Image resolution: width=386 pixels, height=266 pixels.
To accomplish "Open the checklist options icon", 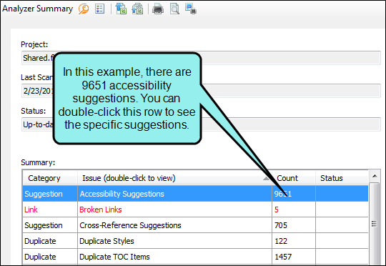I will click(x=99, y=9).
